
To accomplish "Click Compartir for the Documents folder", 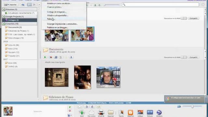I will (193, 57).
